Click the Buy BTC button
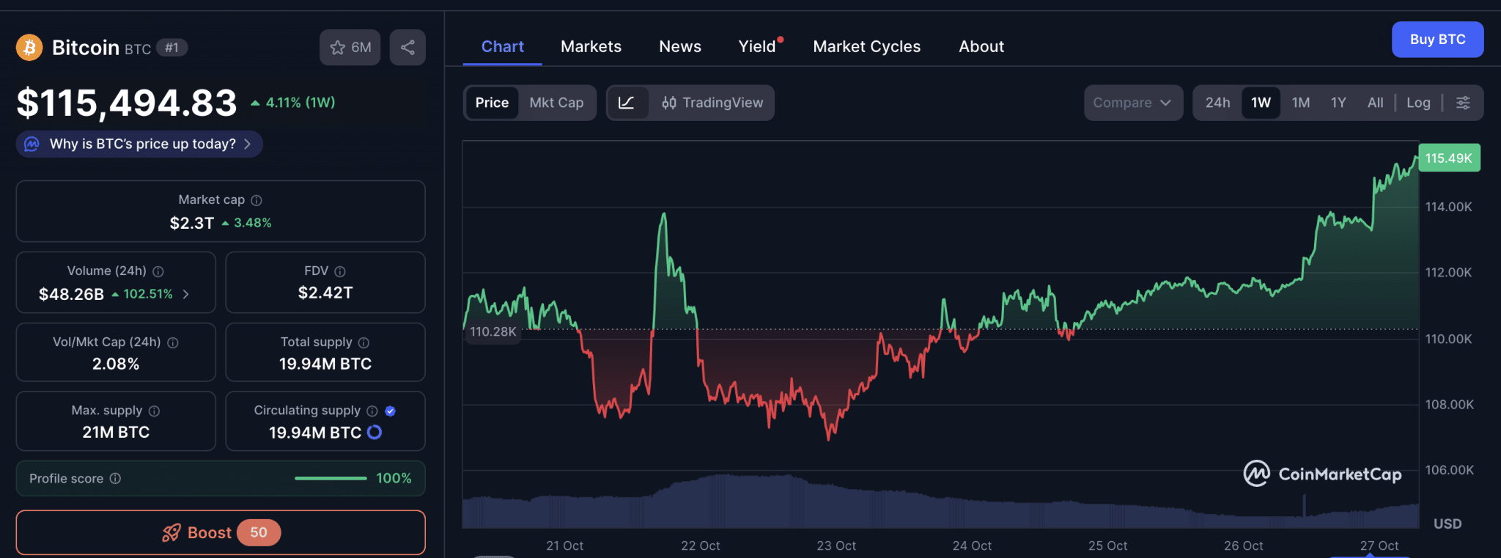Image resolution: width=1501 pixels, height=558 pixels. point(1437,40)
